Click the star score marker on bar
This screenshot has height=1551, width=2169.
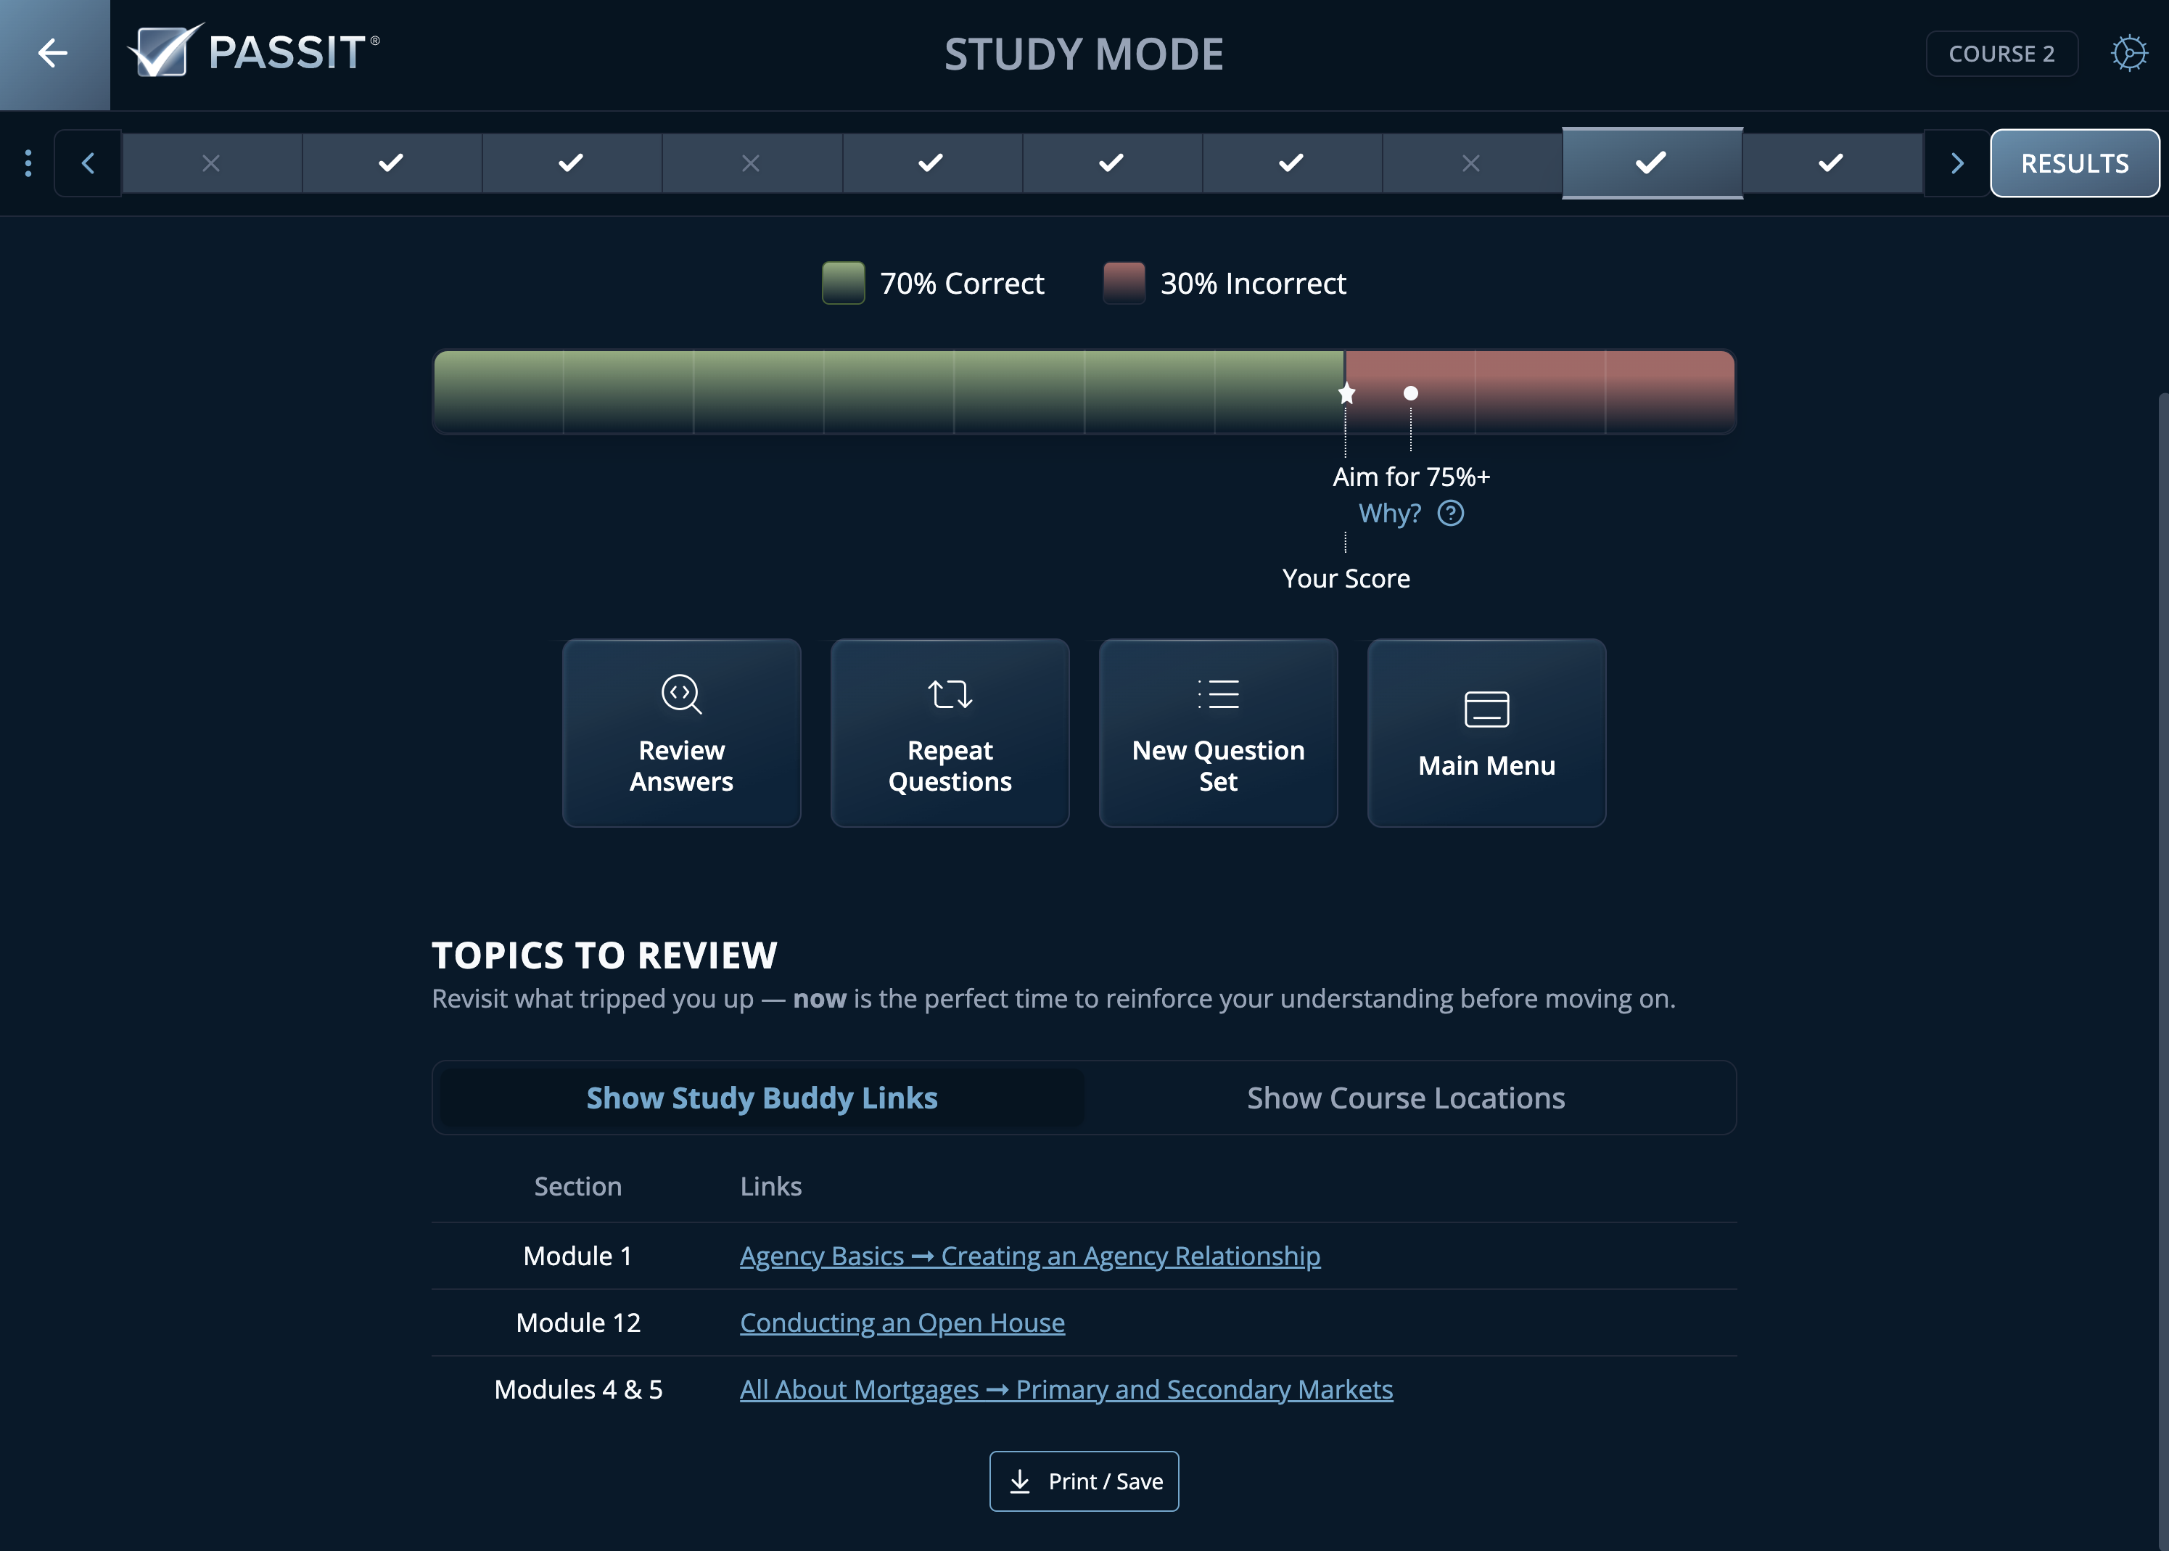pos(1346,393)
